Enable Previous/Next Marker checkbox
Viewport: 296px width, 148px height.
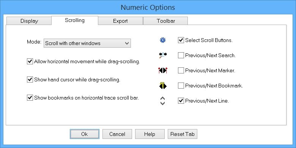click(x=181, y=70)
